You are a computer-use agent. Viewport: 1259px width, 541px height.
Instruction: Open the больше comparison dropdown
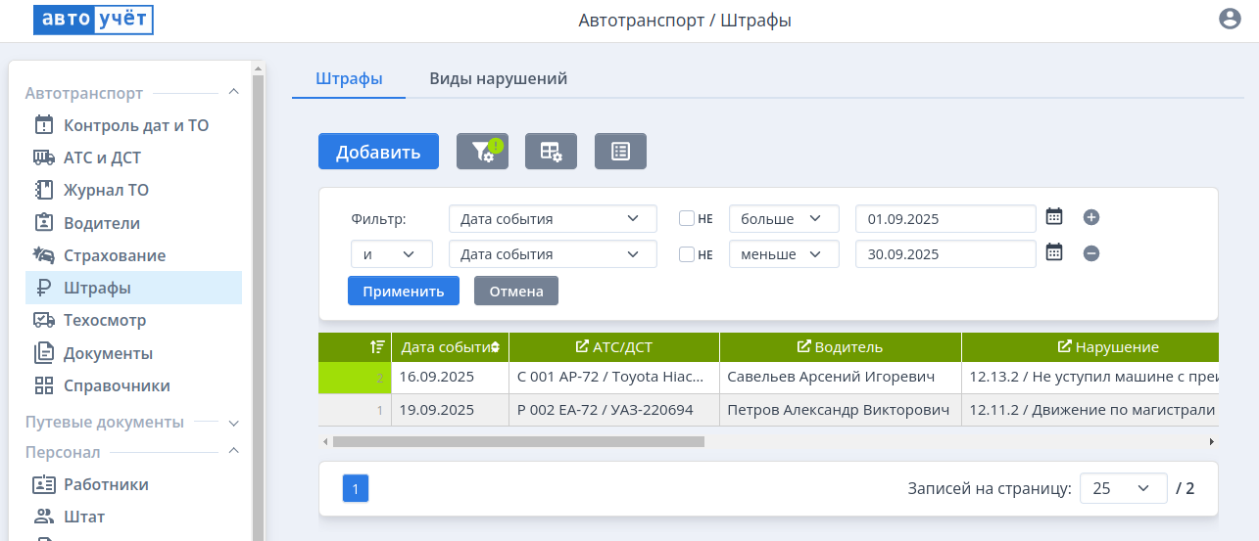784,218
